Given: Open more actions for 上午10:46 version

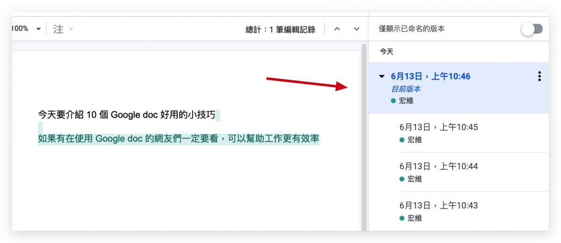Looking at the screenshot, I should click(539, 76).
